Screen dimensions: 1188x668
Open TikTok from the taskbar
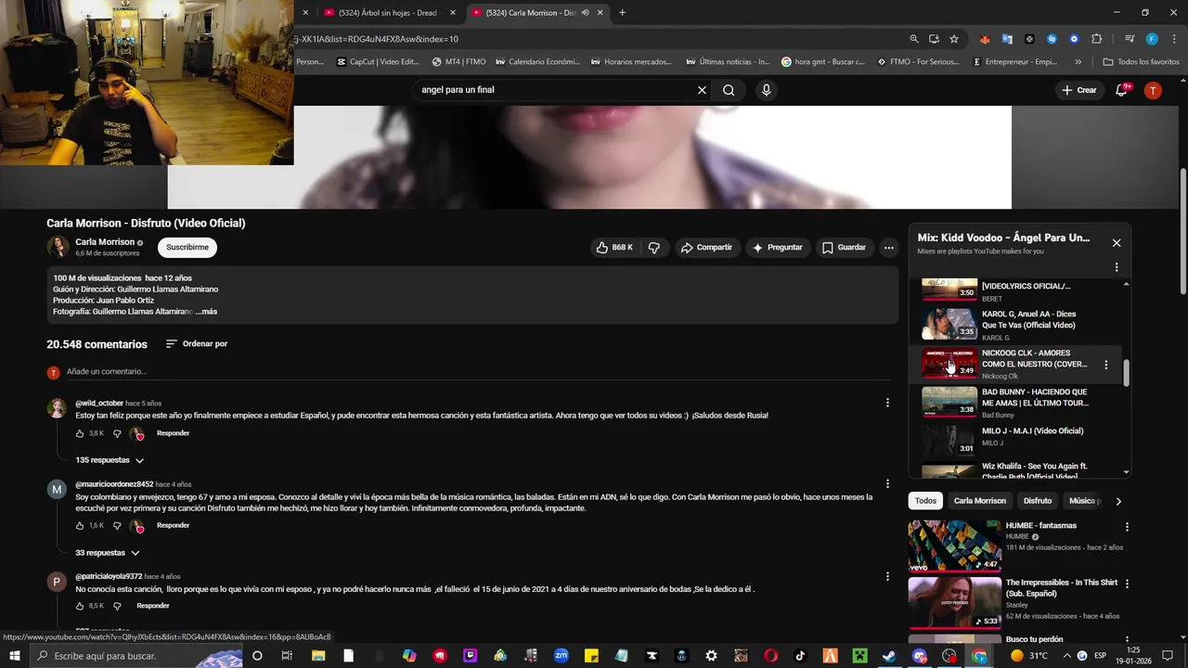tap(800, 656)
